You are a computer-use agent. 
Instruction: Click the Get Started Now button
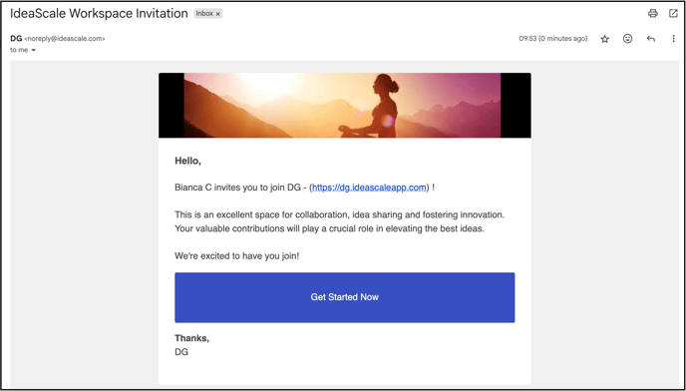345,297
